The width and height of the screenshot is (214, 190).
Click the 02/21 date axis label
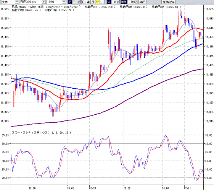187,188
